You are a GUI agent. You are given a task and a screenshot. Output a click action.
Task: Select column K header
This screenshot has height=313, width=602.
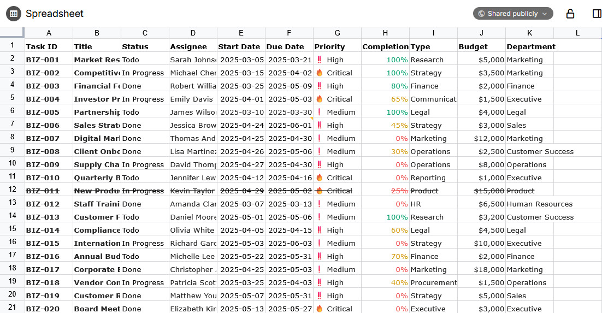coord(529,33)
